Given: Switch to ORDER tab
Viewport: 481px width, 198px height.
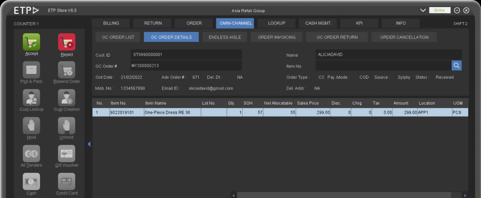Looking at the screenshot, I should tap(194, 23).
